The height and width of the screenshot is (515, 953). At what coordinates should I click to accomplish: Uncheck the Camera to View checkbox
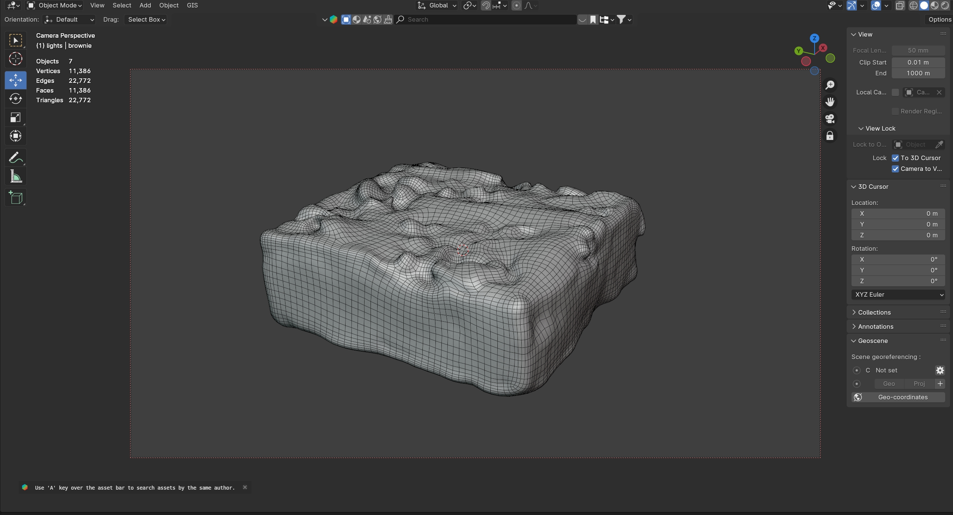895,169
